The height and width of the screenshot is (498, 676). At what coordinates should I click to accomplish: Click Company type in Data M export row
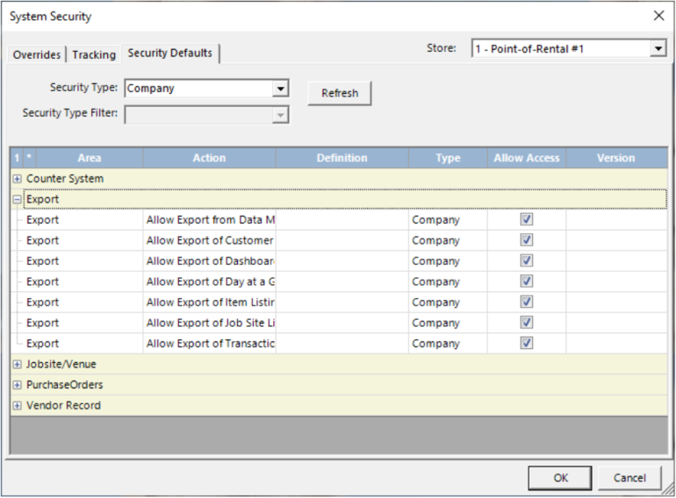(448, 219)
